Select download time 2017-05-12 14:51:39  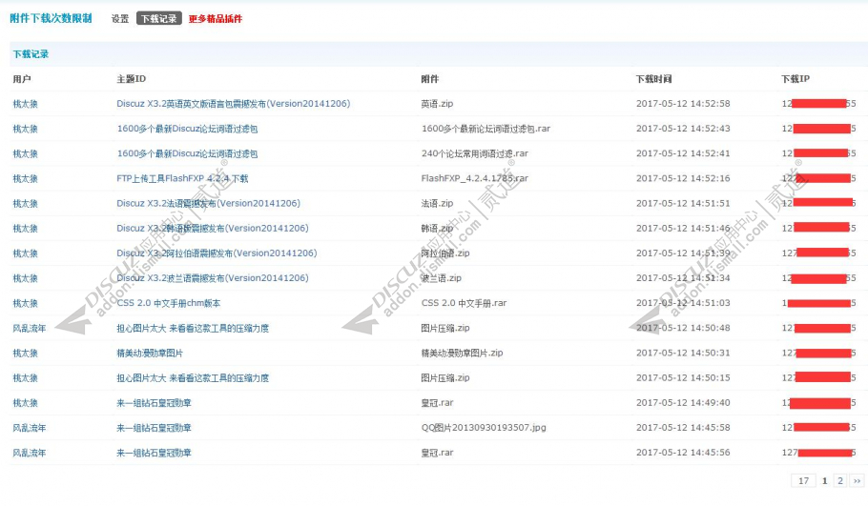(683, 253)
